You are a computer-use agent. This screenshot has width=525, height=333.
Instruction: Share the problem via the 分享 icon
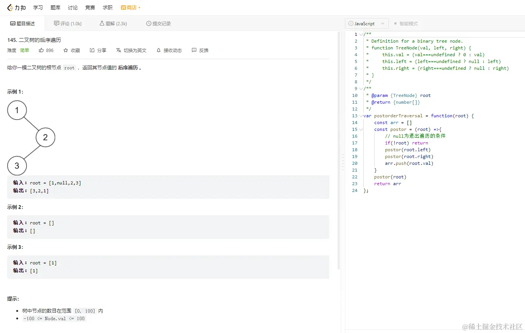98,50
